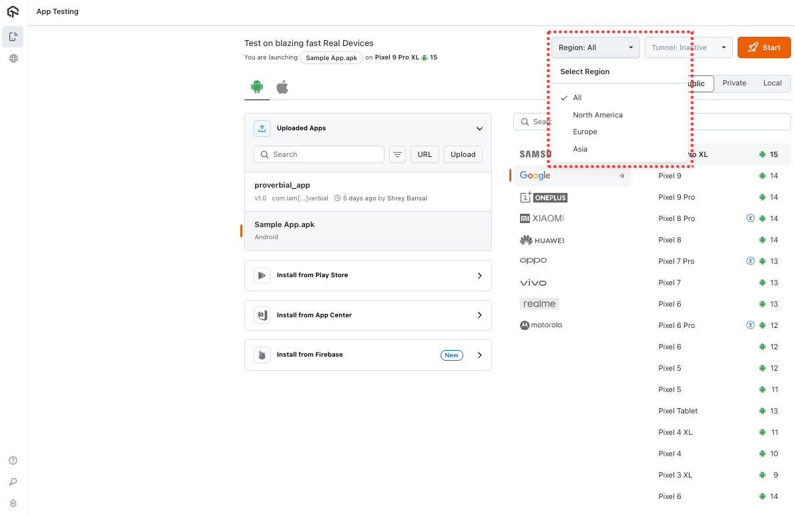Select the mobile App Testing icon in sidebar
This screenshot has width=795, height=515.
13,36
